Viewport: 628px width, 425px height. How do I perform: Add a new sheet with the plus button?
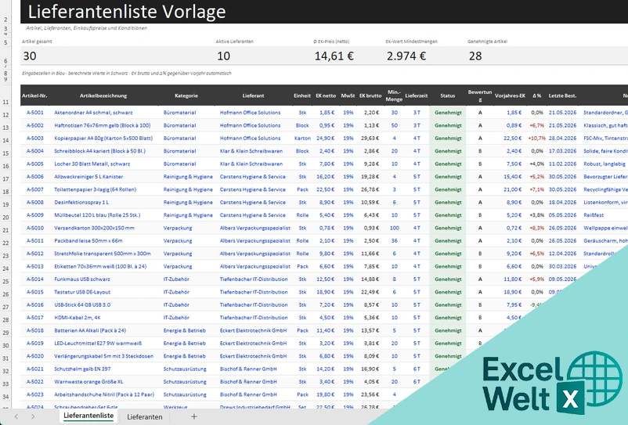pyautogui.click(x=194, y=416)
